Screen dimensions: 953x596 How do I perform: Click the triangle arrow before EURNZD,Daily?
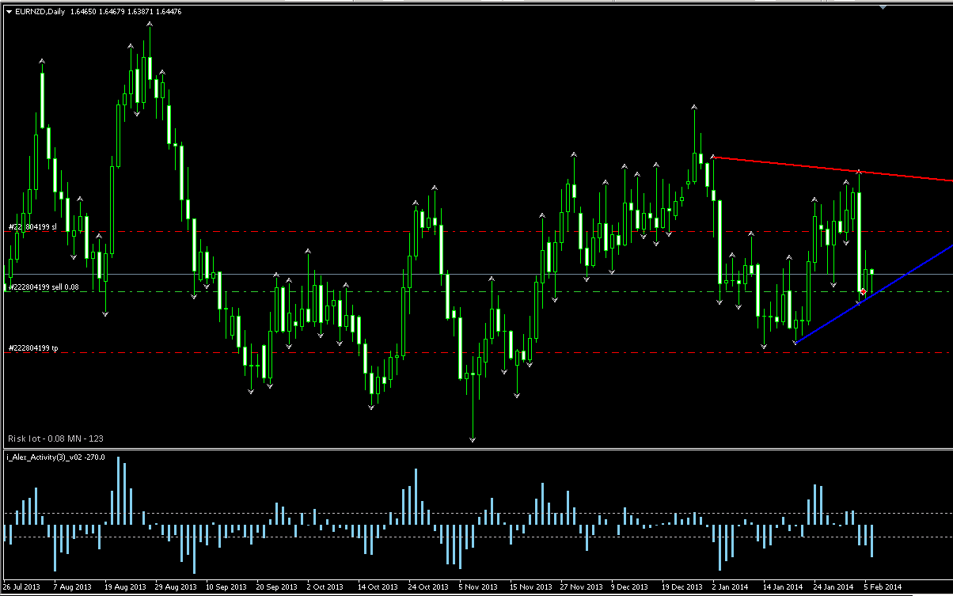9,12
